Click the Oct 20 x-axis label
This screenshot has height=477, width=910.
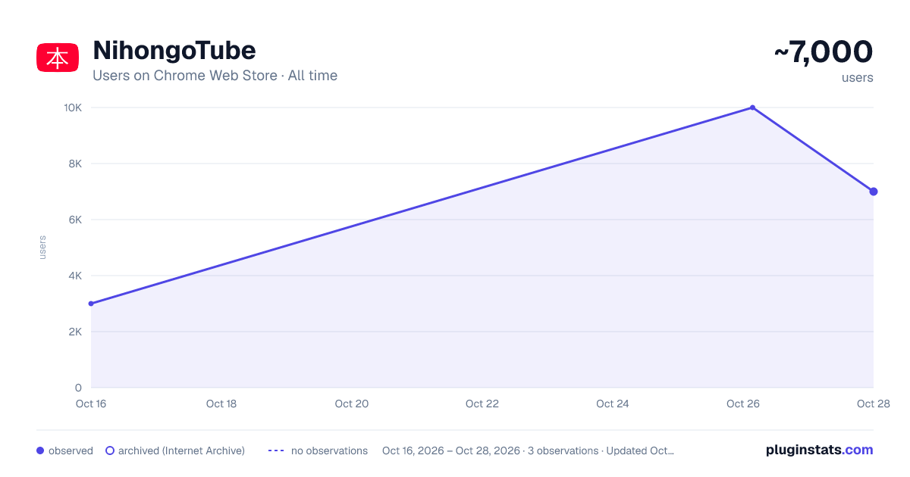352,404
